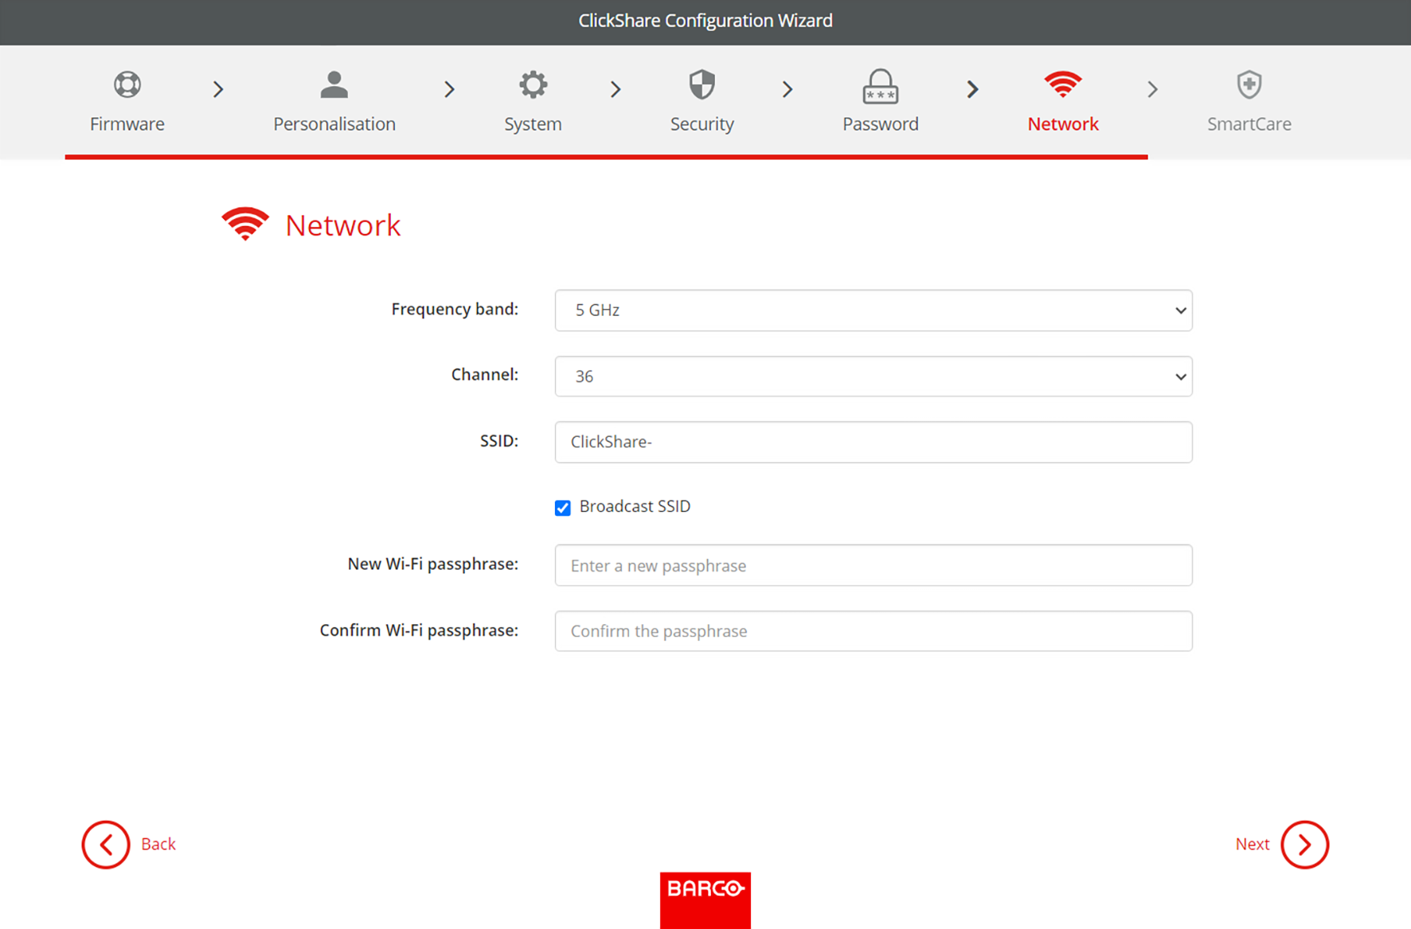Click the large Wi-Fi icon beside Network heading
Viewport: 1411px width, 929px height.
[x=245, y=224]
